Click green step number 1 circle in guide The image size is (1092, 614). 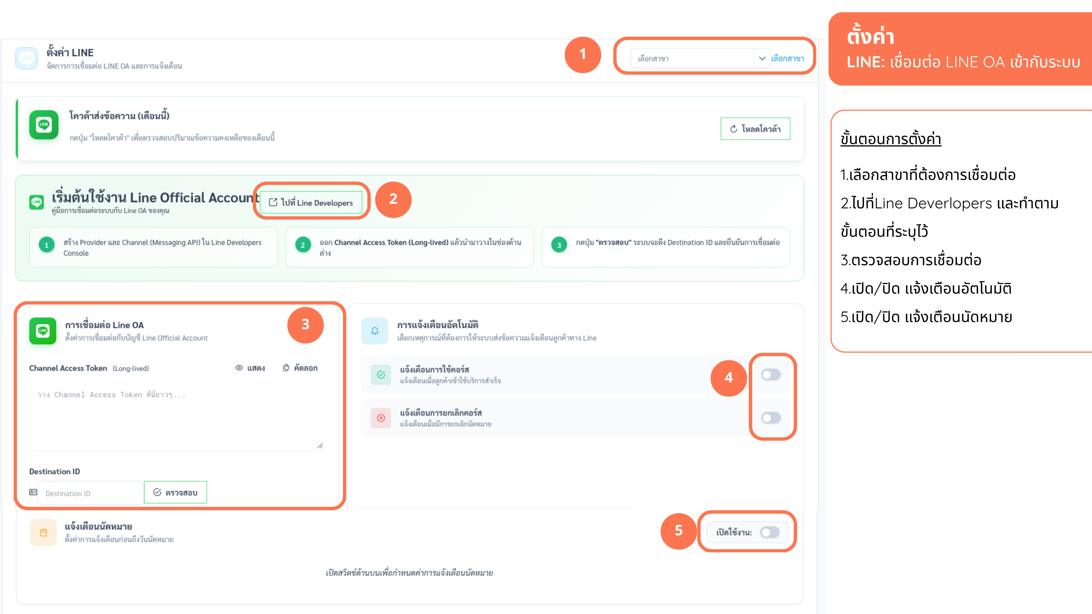coord(47,245)
